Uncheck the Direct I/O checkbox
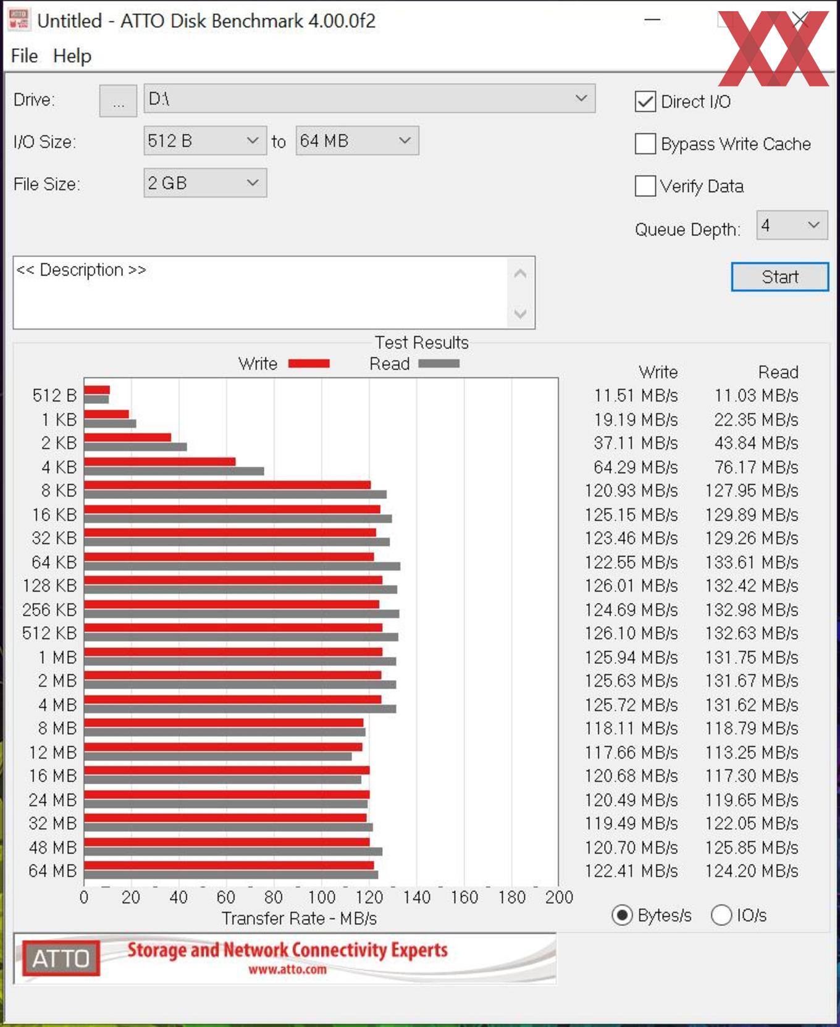Image resolution: width=840 pixels, height=1027 pixels. tap(645, 101)
